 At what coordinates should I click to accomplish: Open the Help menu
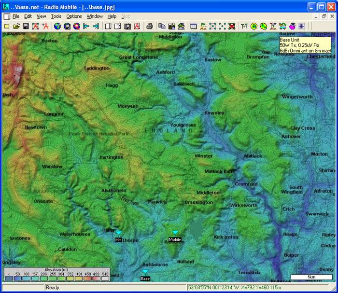112,16
